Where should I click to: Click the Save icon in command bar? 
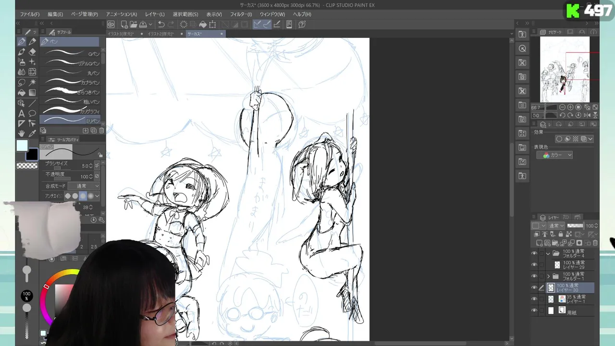pyautogui.click(x=143, y=25)
